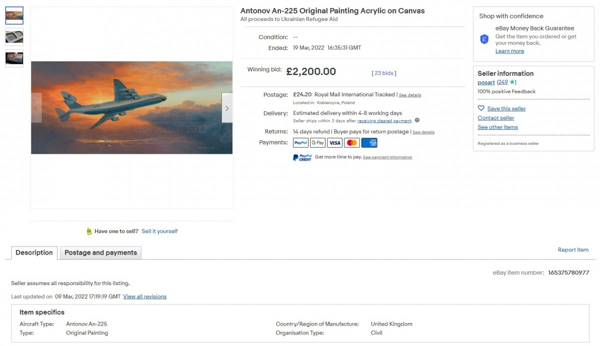Click the PayPal payment icon
This screenshot has height=346, width=600.
tap(300, 143)
